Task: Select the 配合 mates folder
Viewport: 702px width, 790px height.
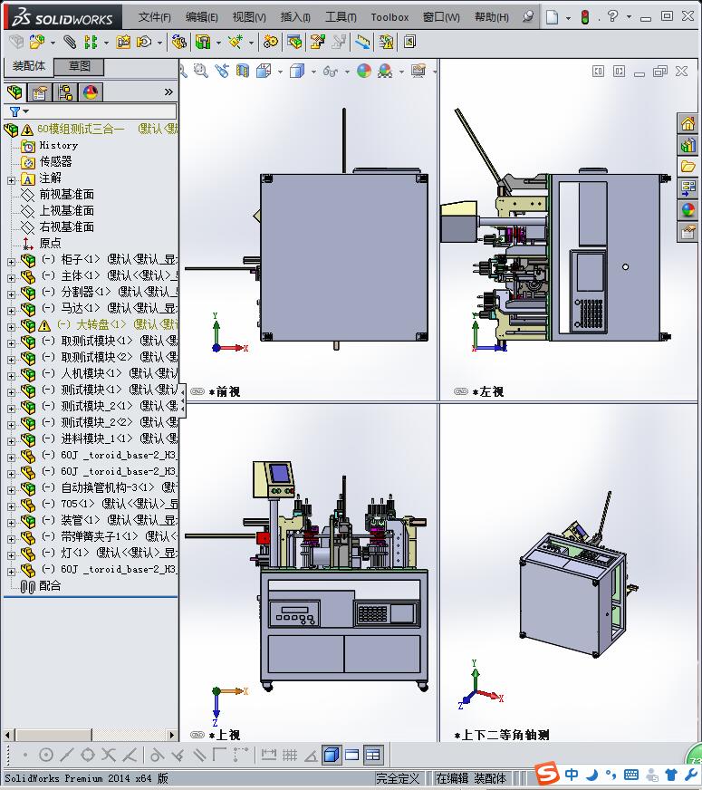Action: [50, 586]
